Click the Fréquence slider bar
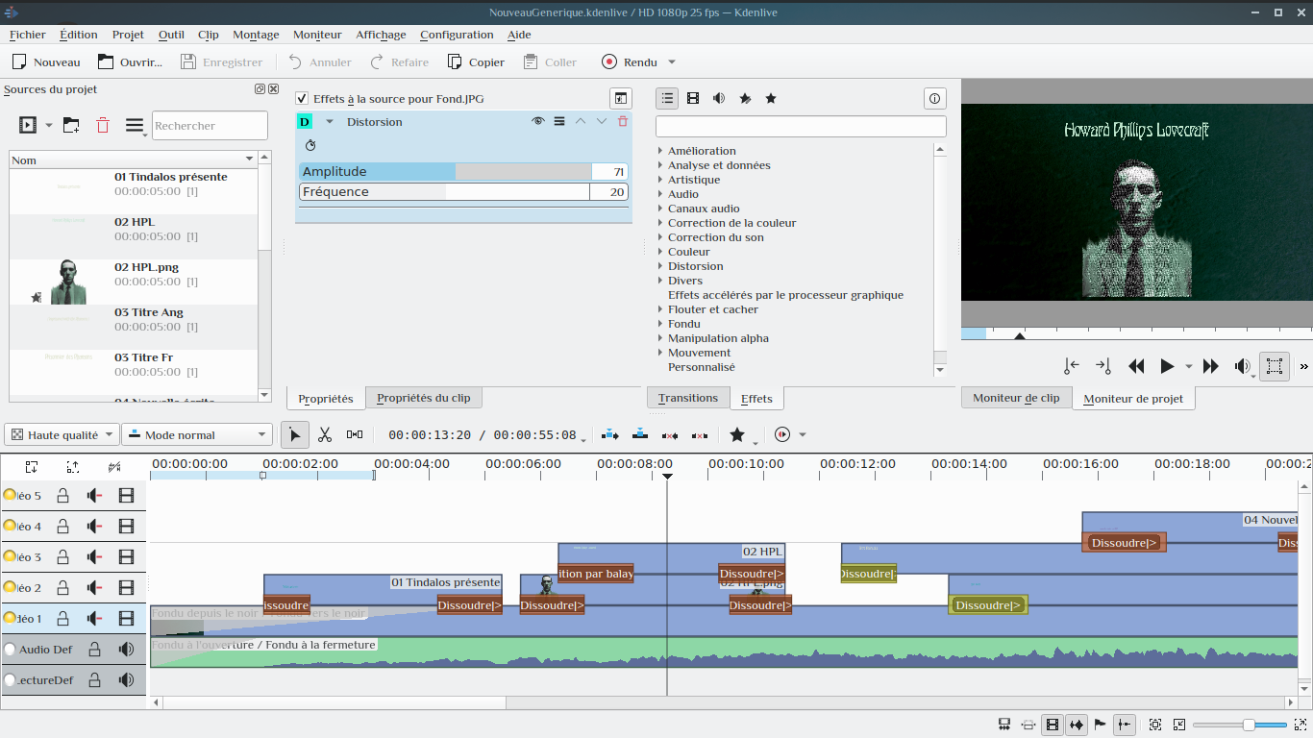Image resolution: width=1313 pixels, height=738 pixels. click(x=445, y=191)
